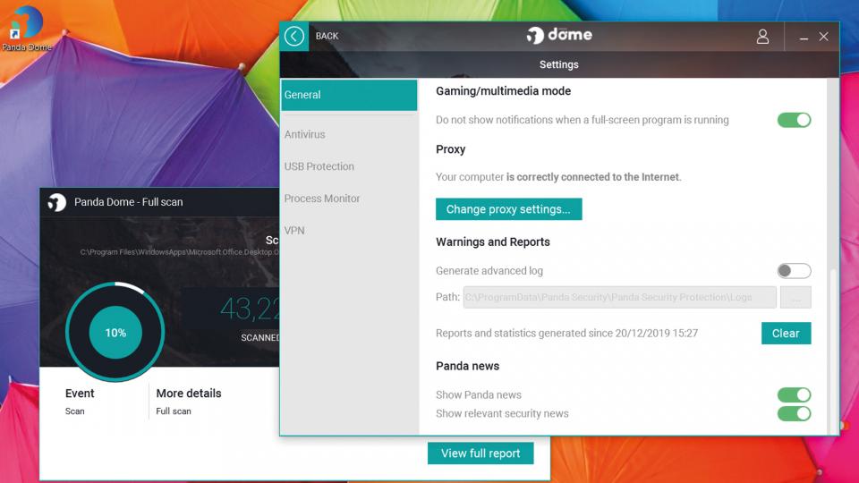Disable gaming mode notifications toggle
Screen dimensions: 859x483
point(794,120)
